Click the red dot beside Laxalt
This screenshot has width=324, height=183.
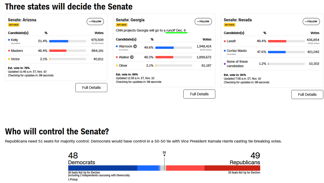(225, 41)
